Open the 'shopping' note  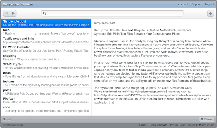click(46, 57)
